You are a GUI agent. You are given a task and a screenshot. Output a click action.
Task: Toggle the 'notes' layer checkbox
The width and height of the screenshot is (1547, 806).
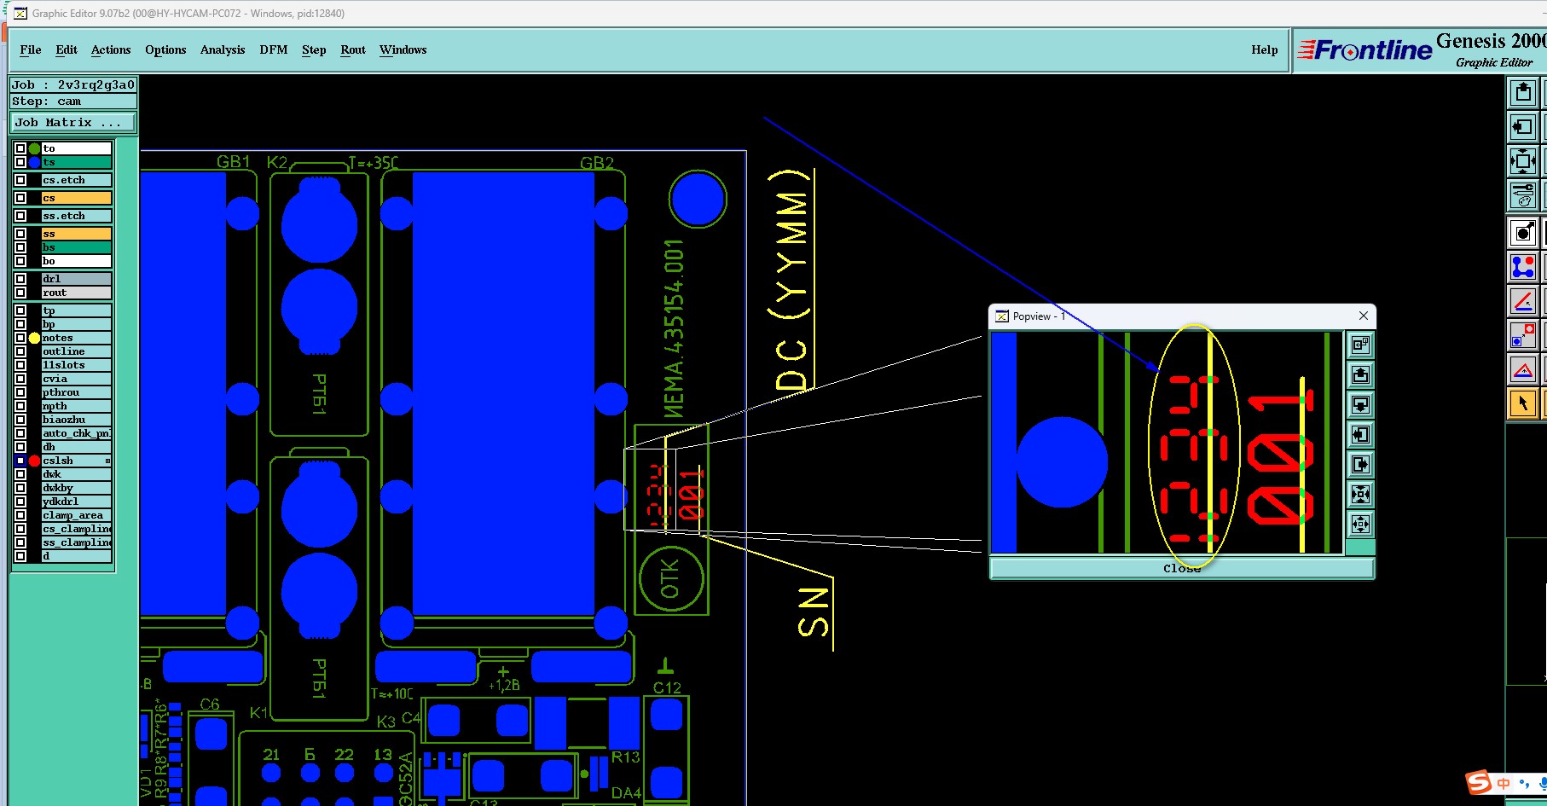click(x=20, y=338)
